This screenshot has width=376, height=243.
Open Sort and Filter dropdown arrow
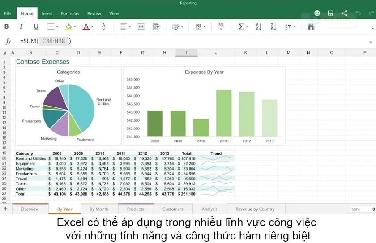coord(295,26)
